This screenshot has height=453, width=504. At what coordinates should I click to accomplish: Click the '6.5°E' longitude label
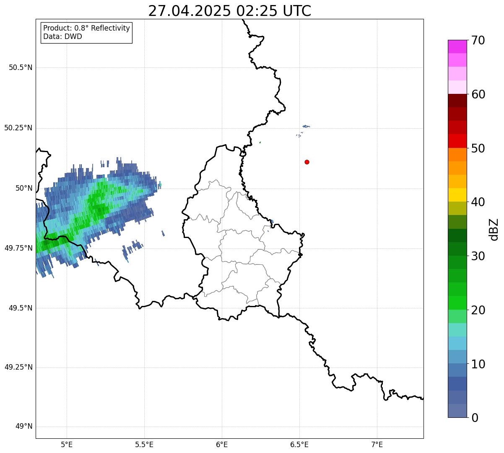click(299, 445)
